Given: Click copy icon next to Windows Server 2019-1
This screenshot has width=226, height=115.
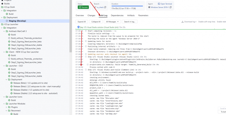Looking at the screenshot, I should (x=171, y=7).
